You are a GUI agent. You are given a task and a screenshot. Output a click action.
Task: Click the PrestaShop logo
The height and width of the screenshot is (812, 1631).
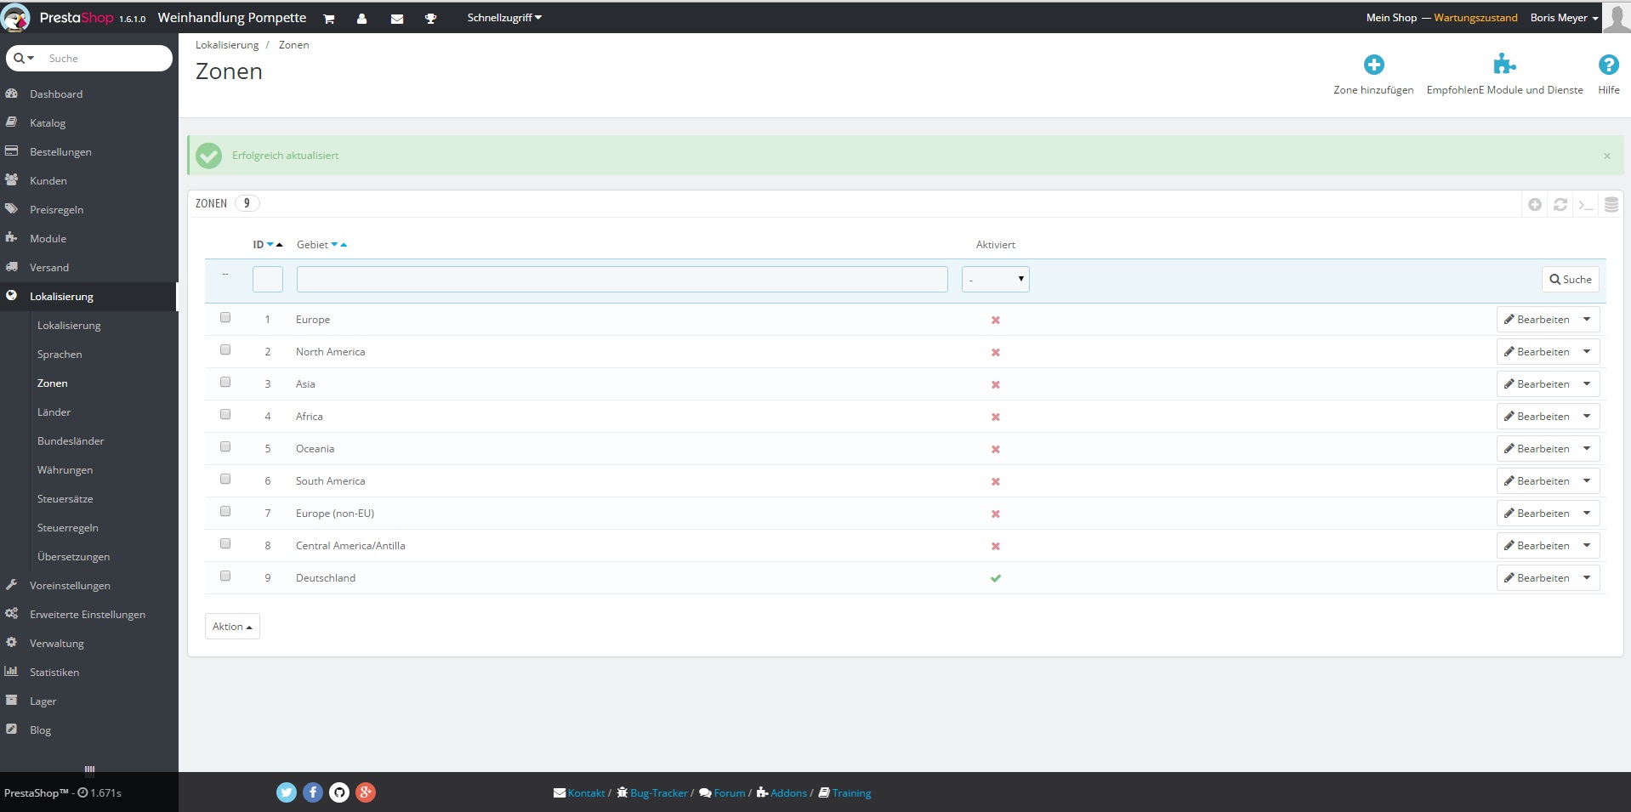click(x=75, y=18)
